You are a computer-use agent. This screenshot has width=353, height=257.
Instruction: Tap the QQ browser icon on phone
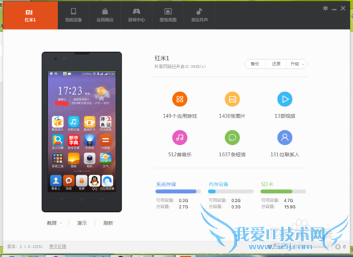point(107,181)
